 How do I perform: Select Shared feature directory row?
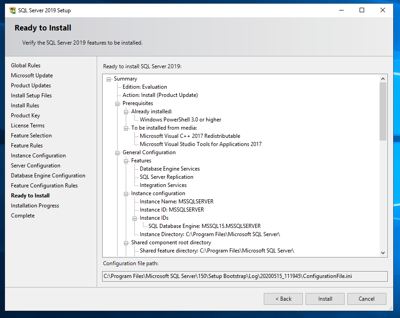[x=217, y=251]
